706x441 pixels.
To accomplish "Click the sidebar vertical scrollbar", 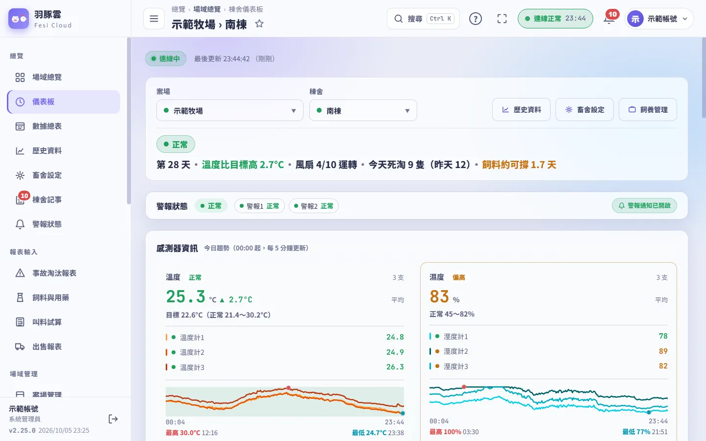I will pos(129,121).
